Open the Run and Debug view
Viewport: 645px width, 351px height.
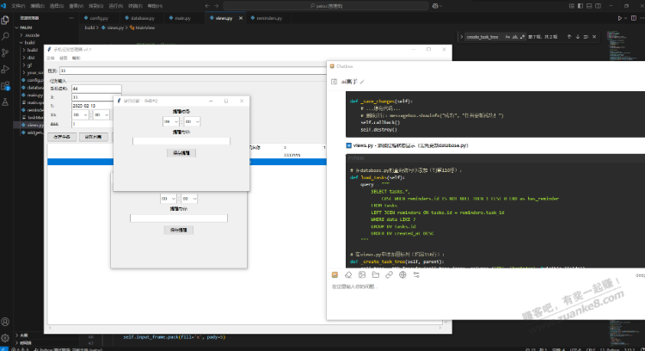[x=5, y=69]
